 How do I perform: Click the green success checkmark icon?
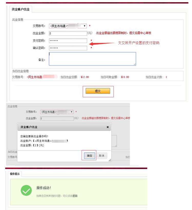click(x=26, y=190)
